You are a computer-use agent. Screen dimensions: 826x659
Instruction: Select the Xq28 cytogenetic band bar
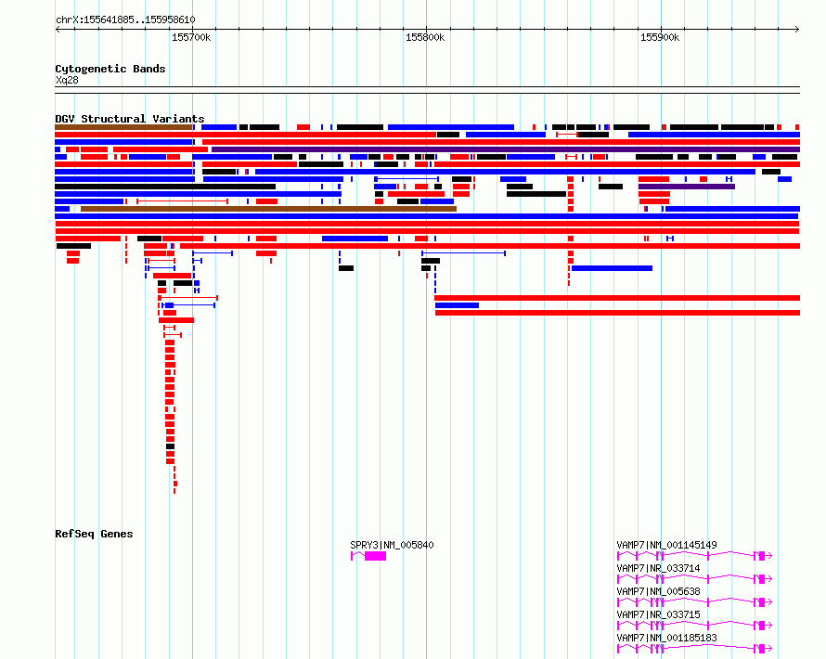pos(427,90)
